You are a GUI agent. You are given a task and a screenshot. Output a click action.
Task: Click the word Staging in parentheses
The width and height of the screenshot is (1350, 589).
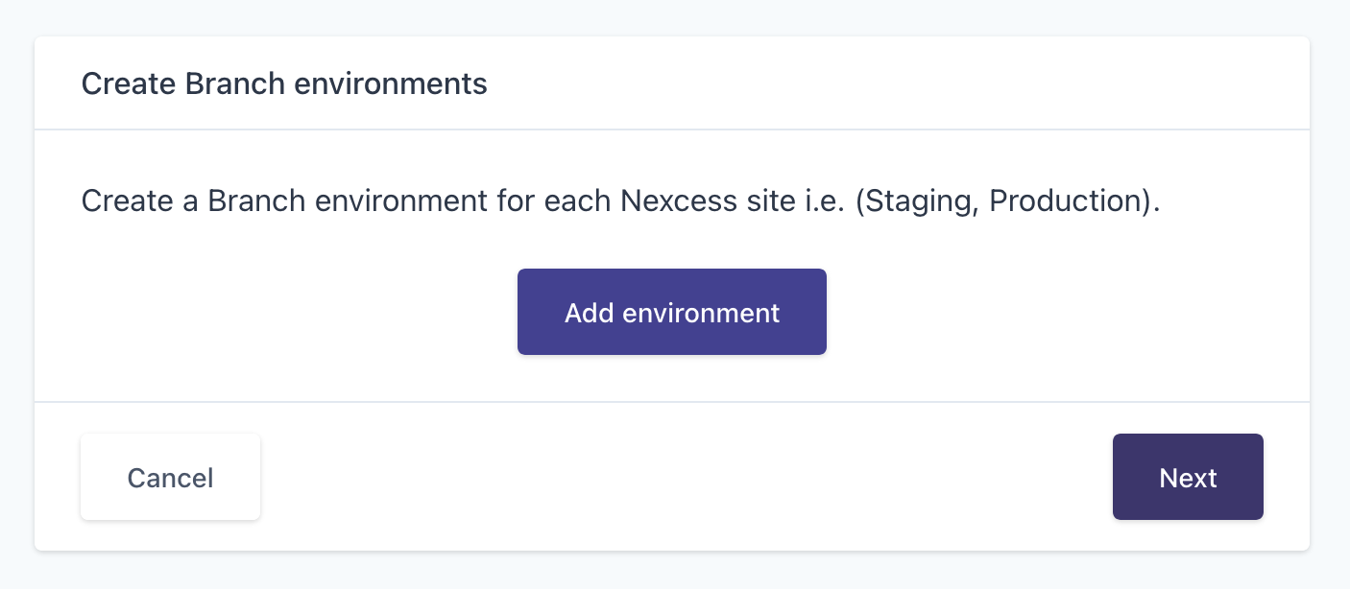921,201
